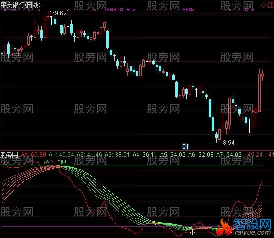Select the 8.54 low price label

pyautogui.click(x=228, y=142)
